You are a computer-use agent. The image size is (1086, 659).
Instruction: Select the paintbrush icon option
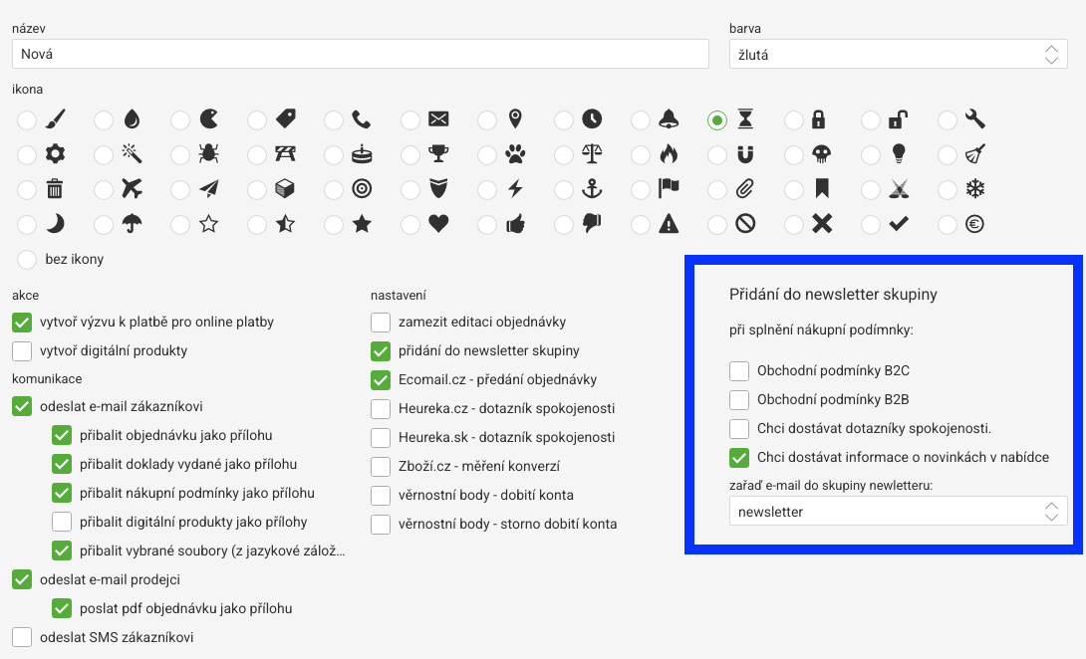[x=27, y=120]
